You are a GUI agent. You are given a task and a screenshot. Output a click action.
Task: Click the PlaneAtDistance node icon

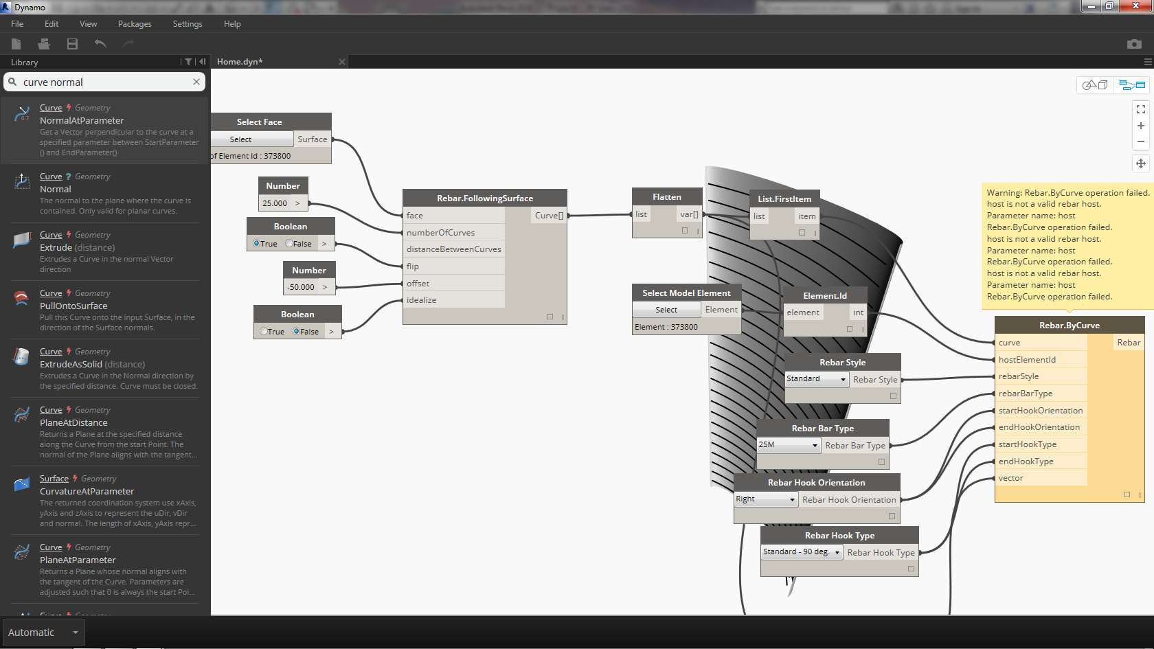pos(22,415)
